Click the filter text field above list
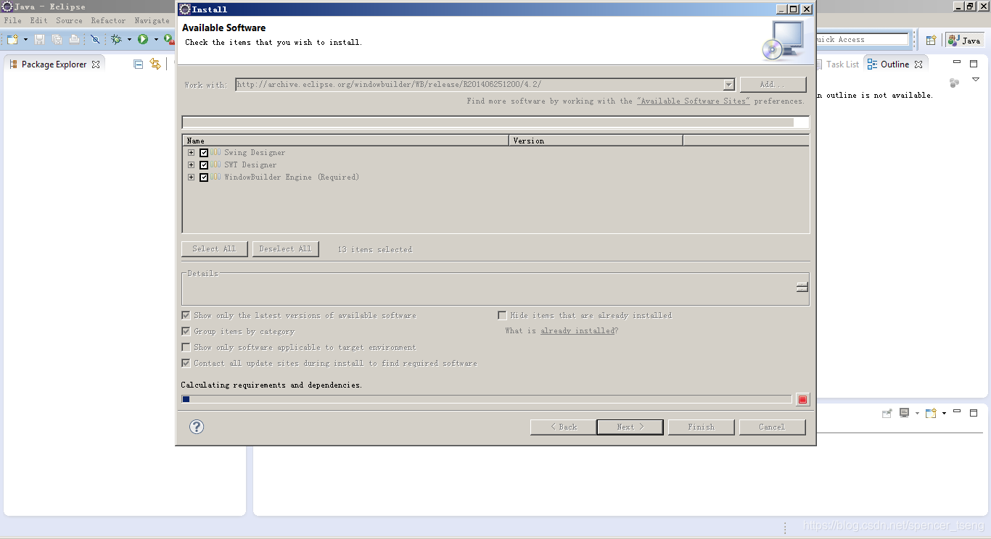 click(495, 122)
